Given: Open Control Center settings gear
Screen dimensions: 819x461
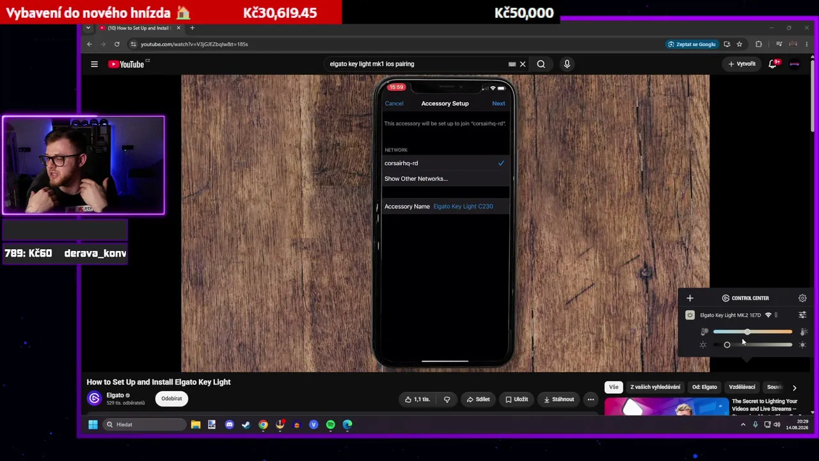Looking at the screenshot, I should click(x=802, y=298).
